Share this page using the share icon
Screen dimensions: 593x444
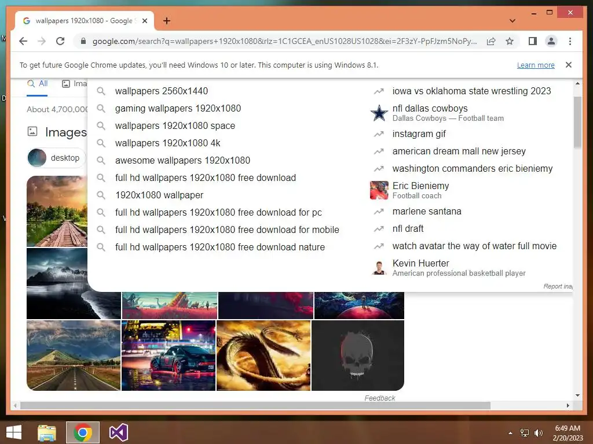pyautogui.click(x=491, y=41)
